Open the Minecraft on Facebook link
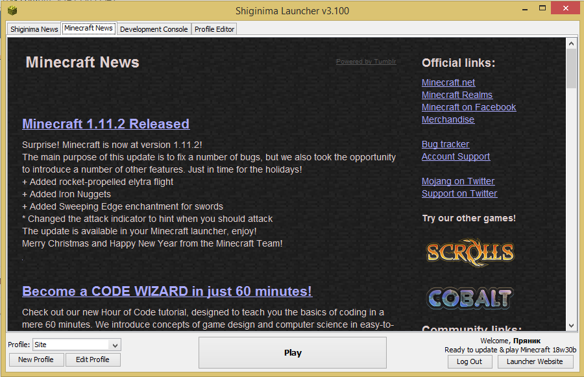 (469, 107)
